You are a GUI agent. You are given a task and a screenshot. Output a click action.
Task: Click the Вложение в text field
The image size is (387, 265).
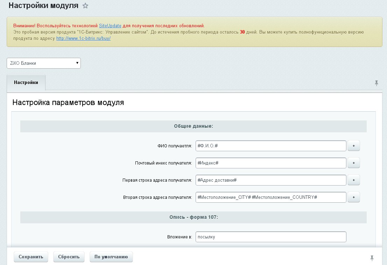[x=271, y=237]
